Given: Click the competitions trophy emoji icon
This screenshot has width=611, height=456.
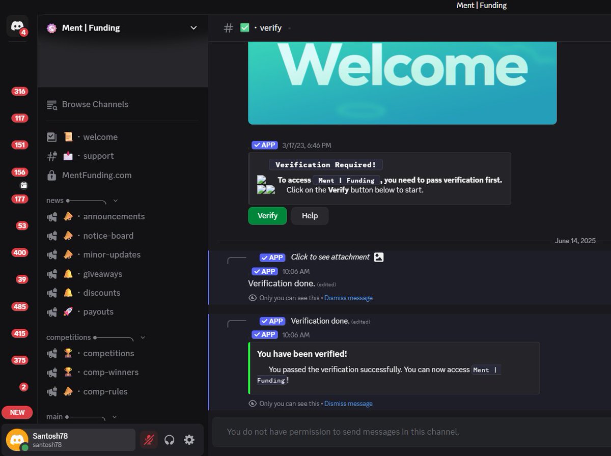Looking at the screenshot, I should (68, 353).
